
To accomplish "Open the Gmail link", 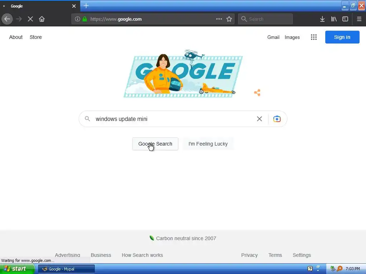I will pos(273,37).
